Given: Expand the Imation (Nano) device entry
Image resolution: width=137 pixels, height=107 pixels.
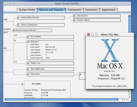Looking at the screenshot, I should [x=75, y=20].
